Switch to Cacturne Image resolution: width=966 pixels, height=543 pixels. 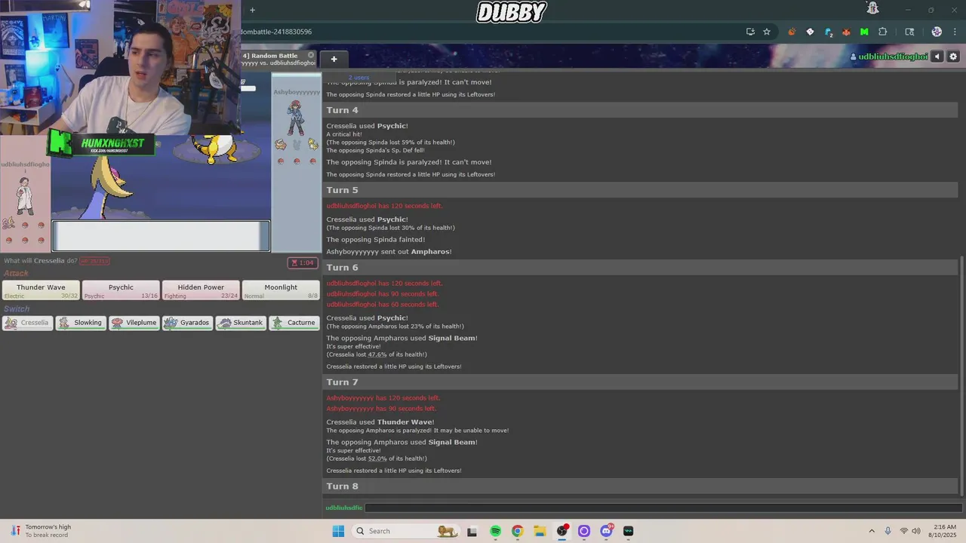pyautogui.click(x=294, y=323)
